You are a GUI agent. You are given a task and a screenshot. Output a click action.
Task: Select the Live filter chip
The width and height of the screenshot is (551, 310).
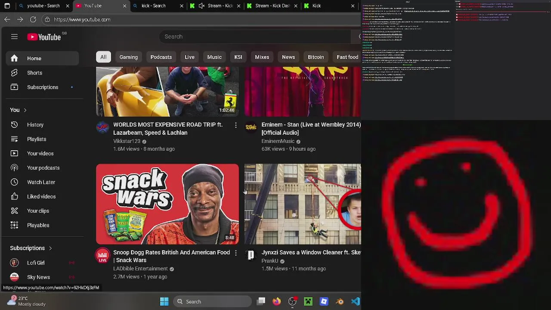tap(189, 57)
